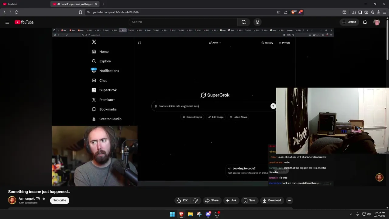Open Brave Playlist music note icon

[354, 12]
